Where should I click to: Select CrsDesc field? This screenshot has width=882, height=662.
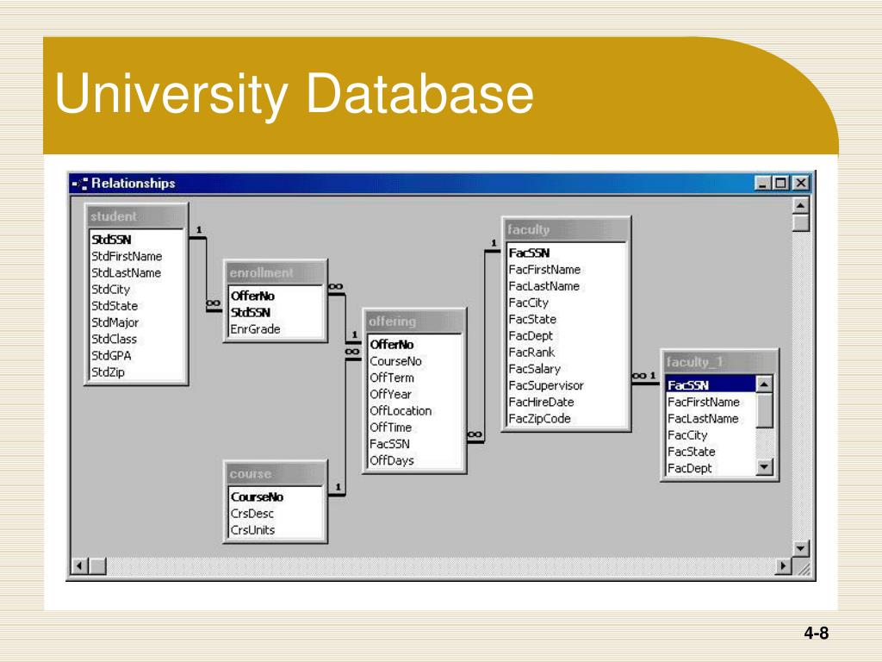(x=252, y=514)
